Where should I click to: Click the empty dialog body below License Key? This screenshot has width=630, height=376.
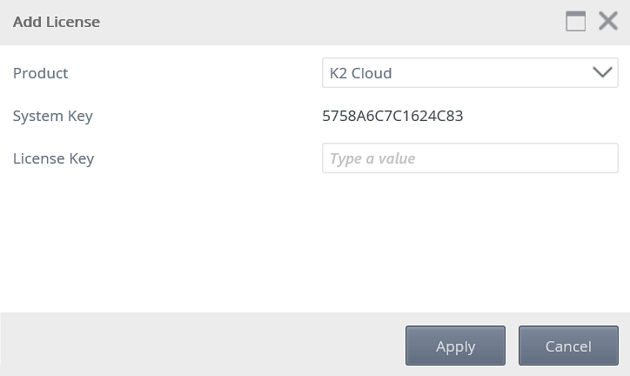coord(313,244)
